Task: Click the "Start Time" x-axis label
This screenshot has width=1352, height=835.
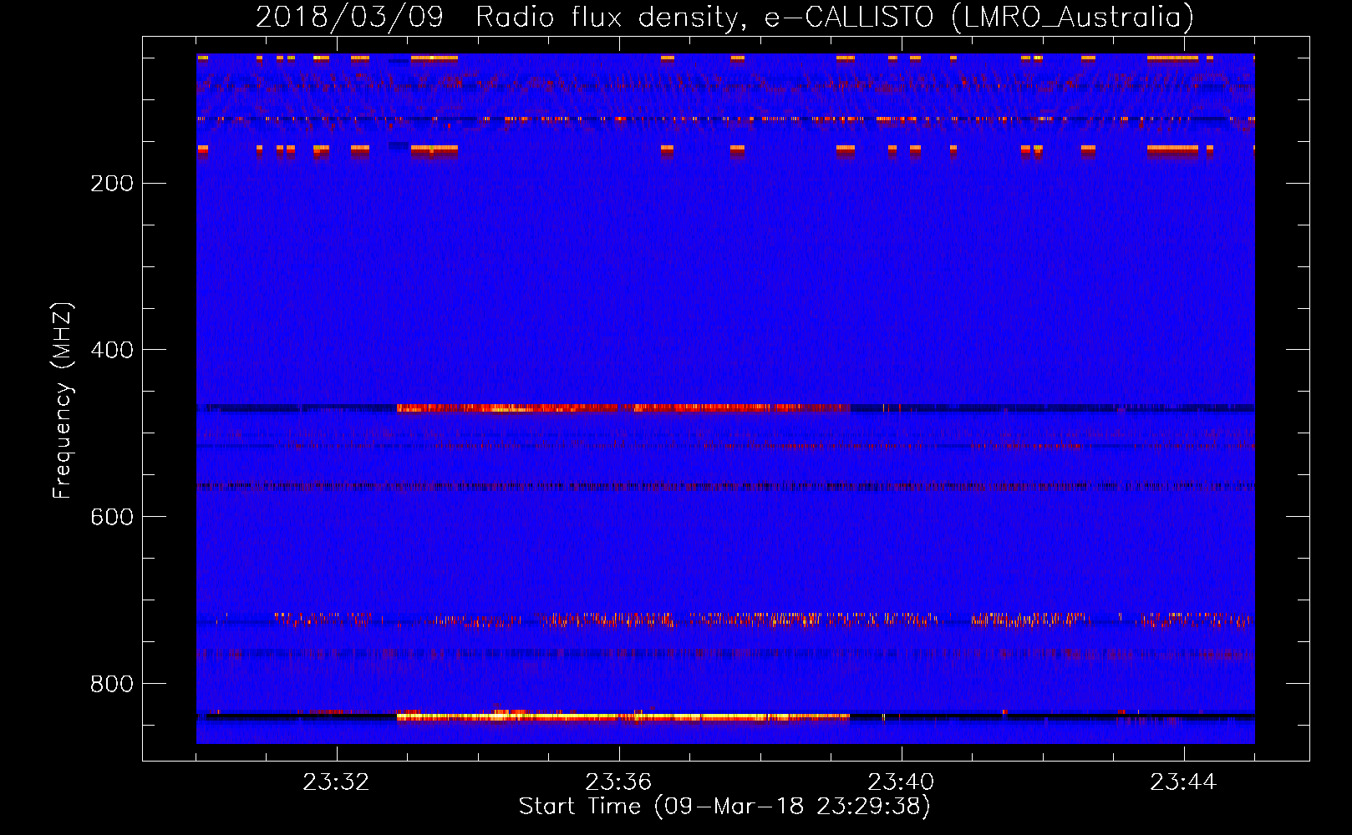Action: click(x=724, y=807)
